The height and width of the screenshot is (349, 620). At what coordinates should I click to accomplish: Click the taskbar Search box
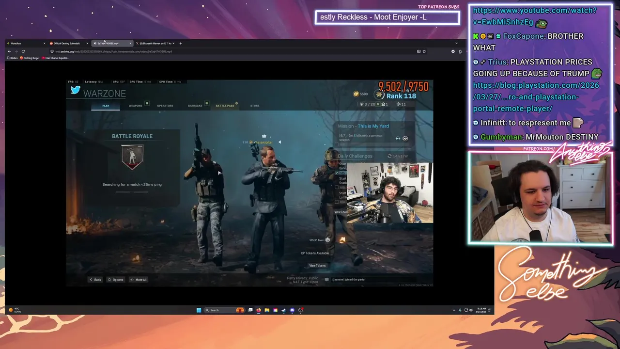tap(225, 310)
